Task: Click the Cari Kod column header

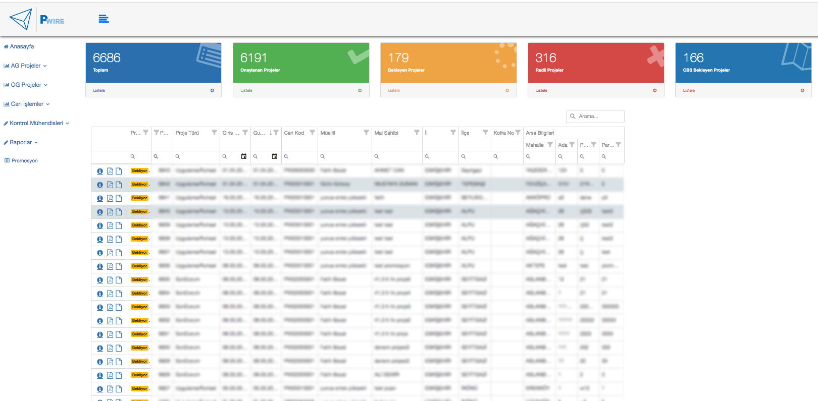Action: click(x=294, y=133)
